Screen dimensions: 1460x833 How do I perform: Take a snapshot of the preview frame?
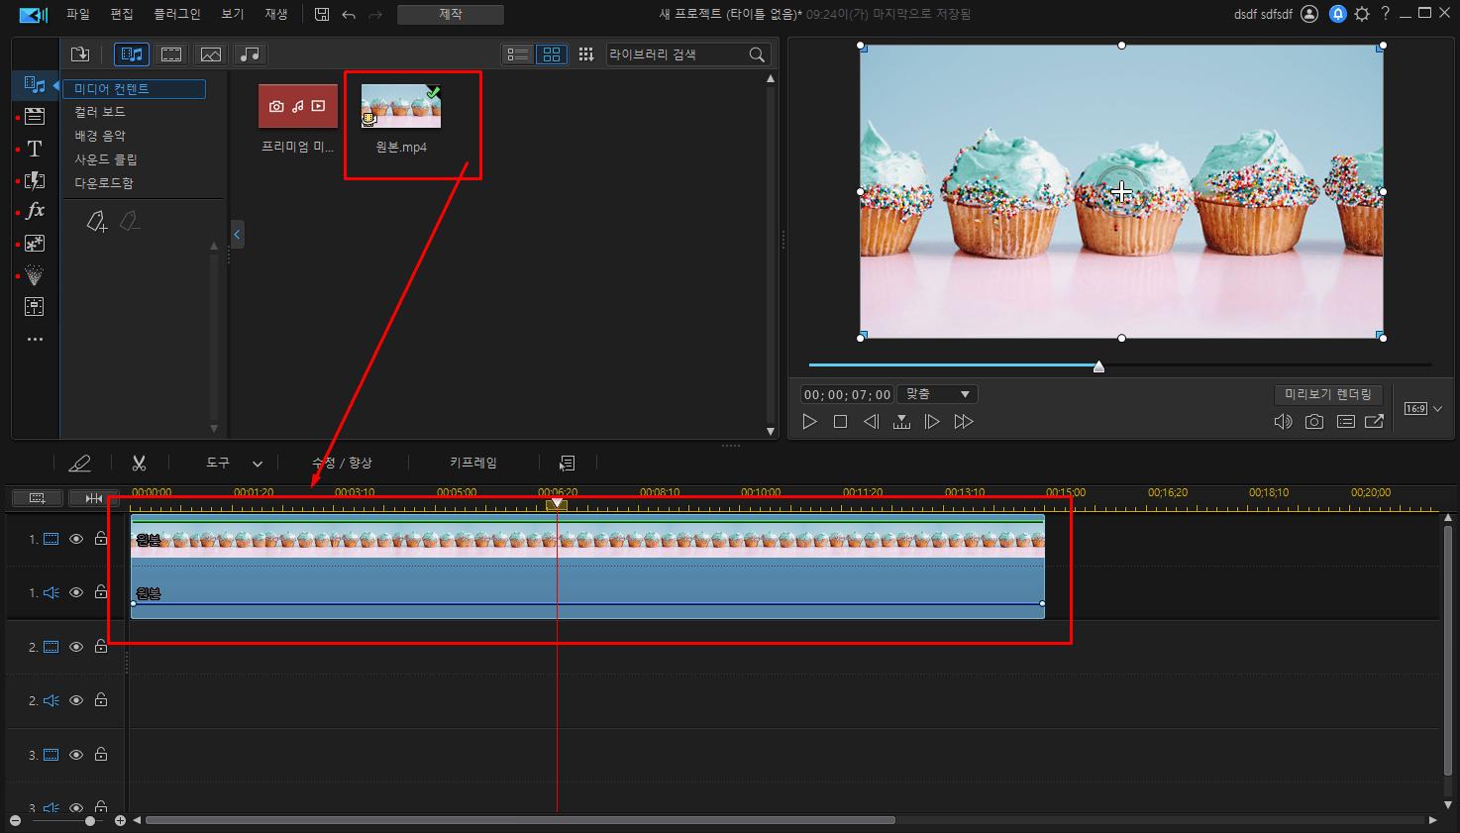pyautogui.click(x=1314, y=422)
